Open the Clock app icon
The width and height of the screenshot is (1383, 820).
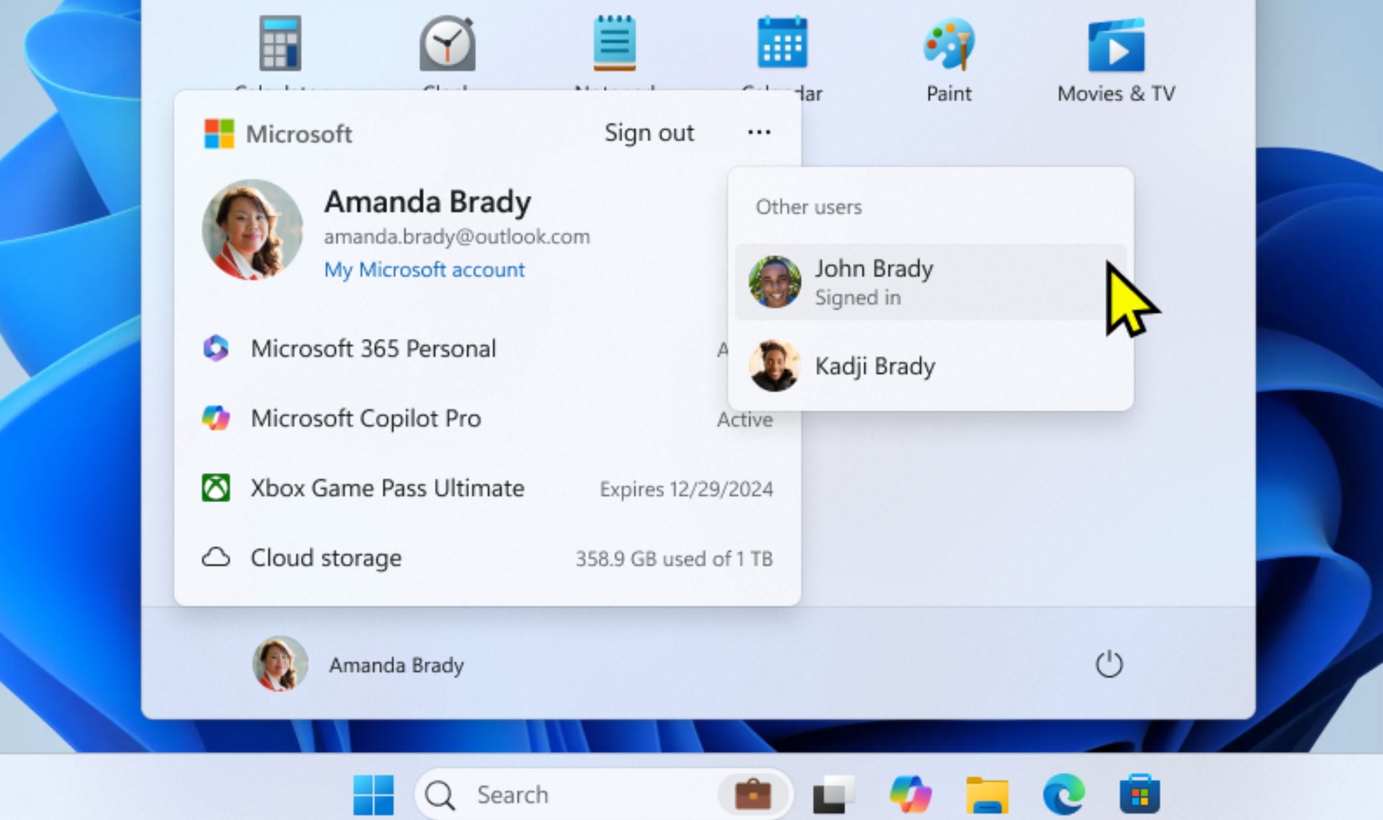point(447,44)
